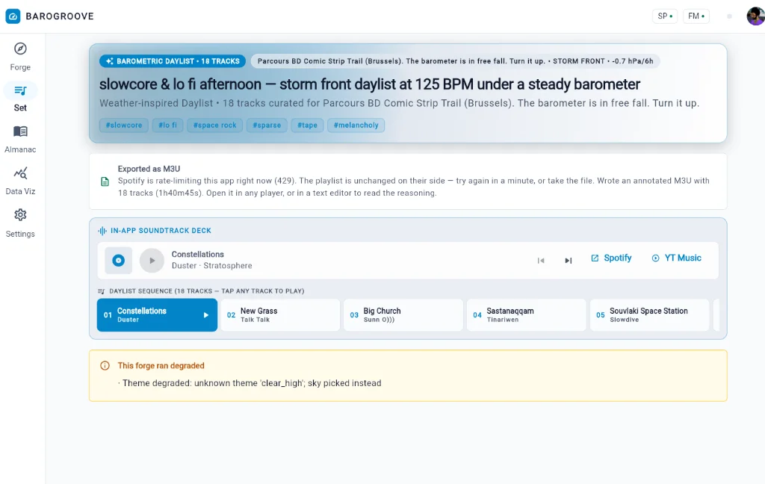
Task: Select the #slowcore tag
Action: [x=124, y=125]
